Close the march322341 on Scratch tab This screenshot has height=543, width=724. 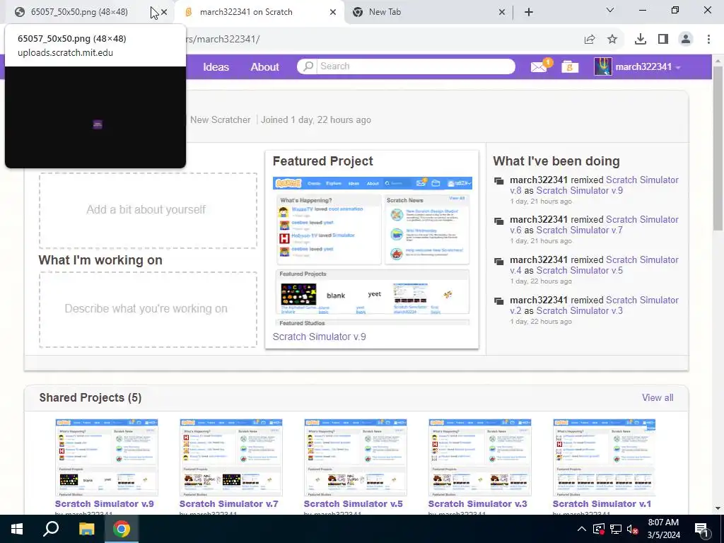click(333, 12)
